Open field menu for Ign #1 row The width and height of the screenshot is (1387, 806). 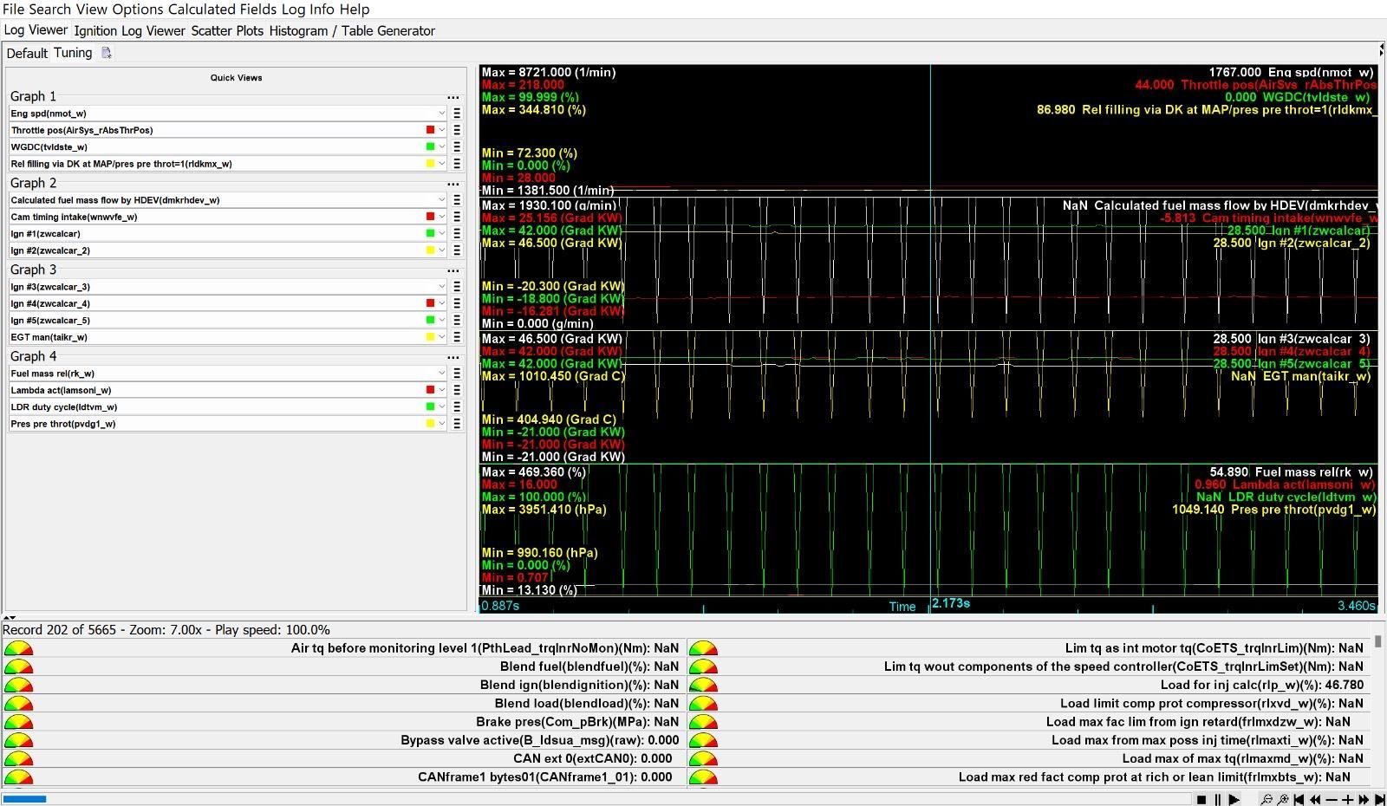tap(457, 233)
